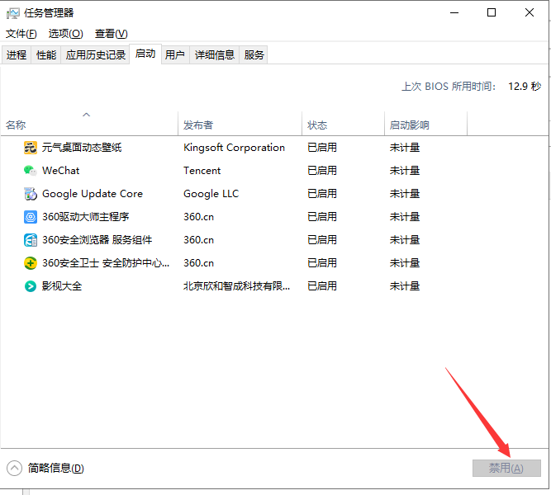Select the WeChat icon in list
Screen dimensions: 551x495
pos(31,171)
